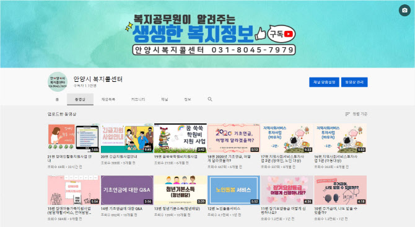Click the 19편 꿈쑥쑥학원비지원사업 title link
Viewport: 415px width, 227px height.
176,156
